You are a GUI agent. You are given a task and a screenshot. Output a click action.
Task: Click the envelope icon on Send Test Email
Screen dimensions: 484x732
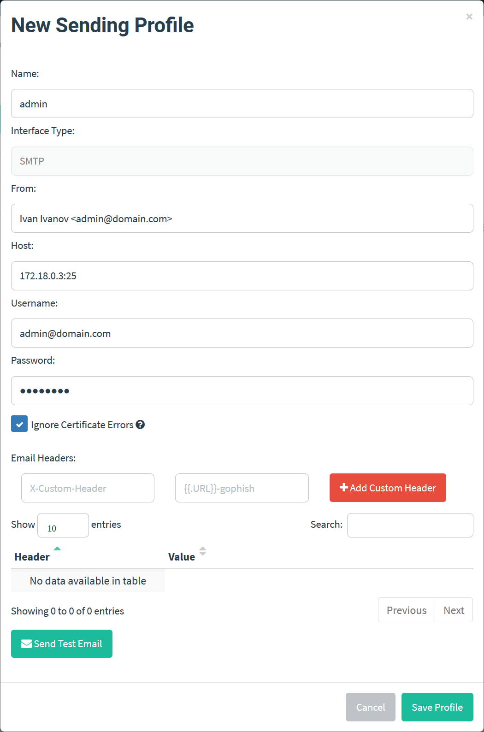pos(27,643)
